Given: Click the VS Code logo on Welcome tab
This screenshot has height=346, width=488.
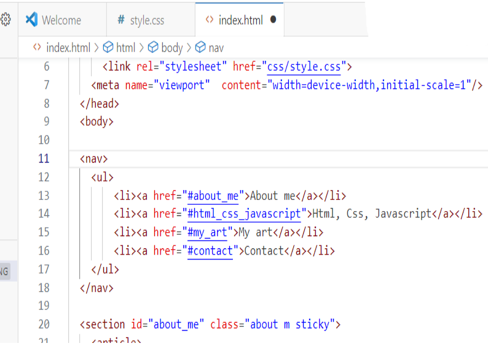Looking at the screenshot, I should pos(32,20).
